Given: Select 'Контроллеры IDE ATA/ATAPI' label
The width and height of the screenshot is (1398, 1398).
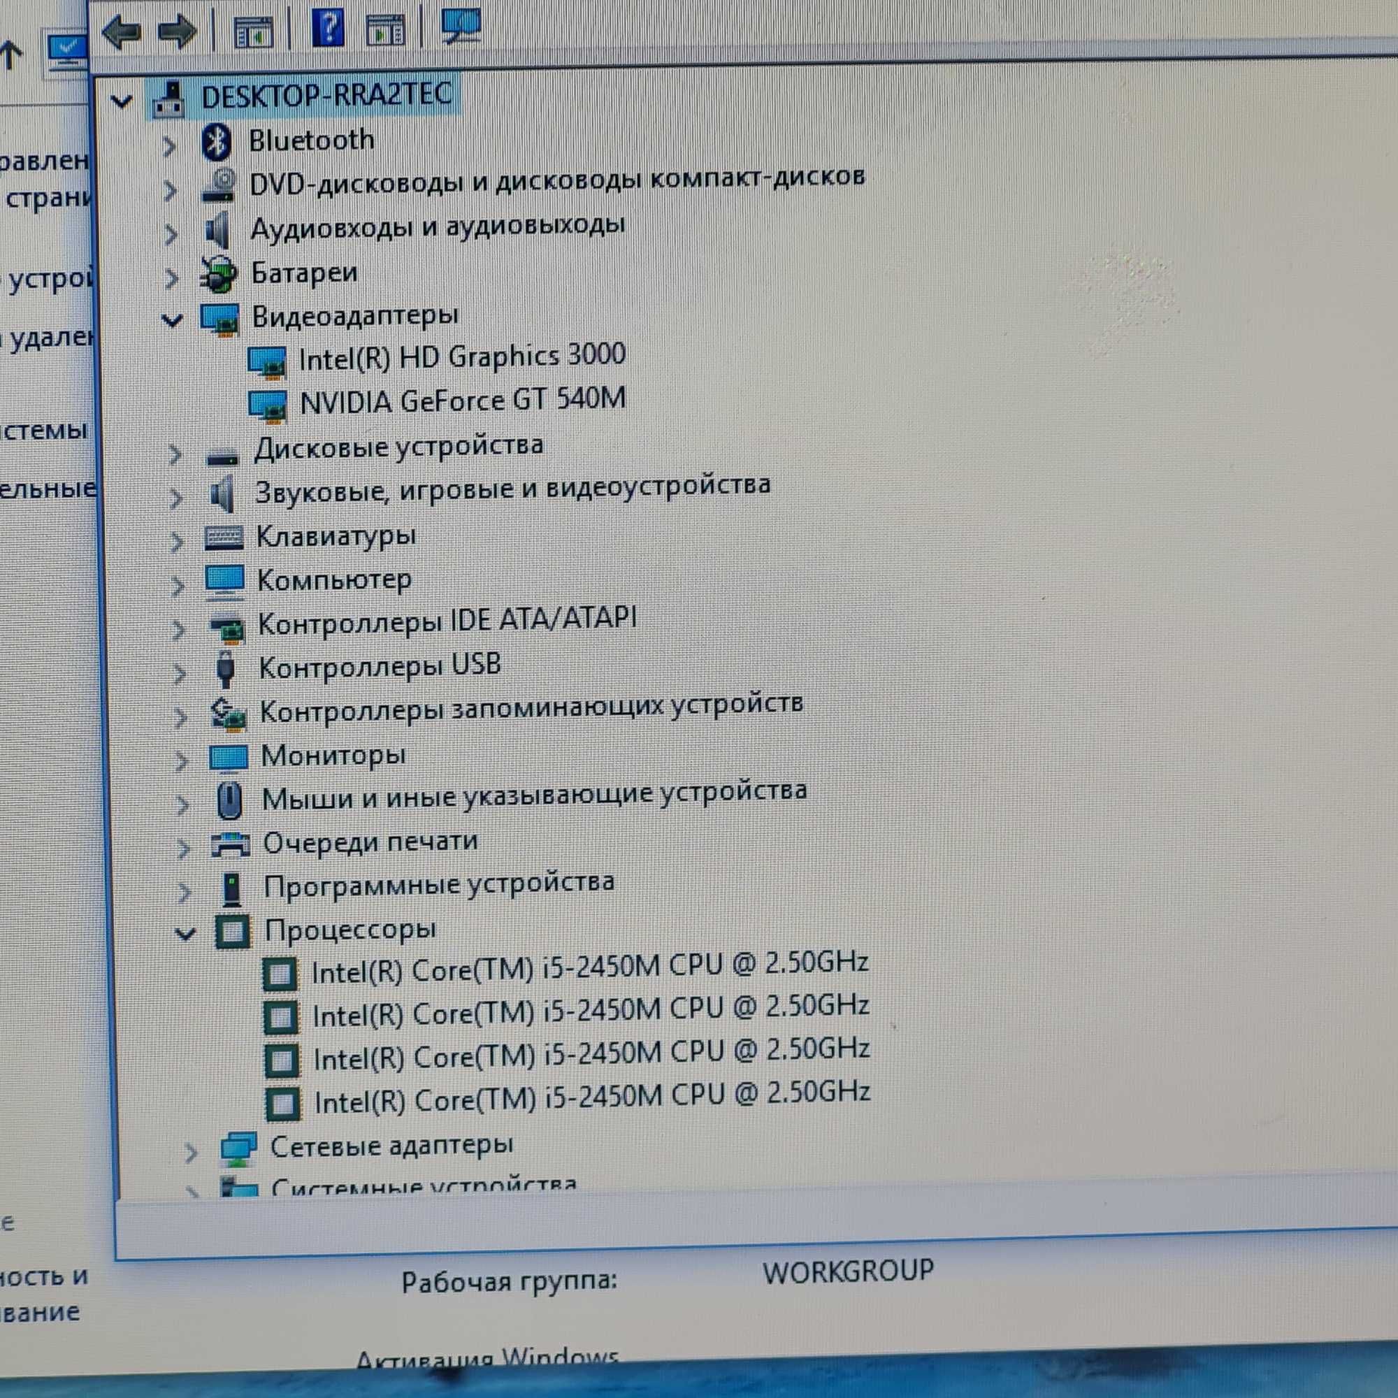Looking at the screenshot, I should pyautogui.click(x=447, y=621).
